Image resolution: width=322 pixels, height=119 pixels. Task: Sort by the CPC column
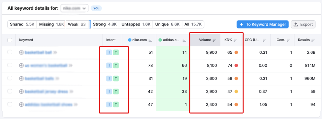(x=265, y=40)
